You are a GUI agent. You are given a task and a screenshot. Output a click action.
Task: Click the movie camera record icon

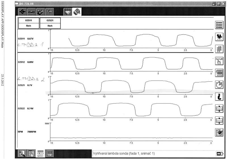219,37
